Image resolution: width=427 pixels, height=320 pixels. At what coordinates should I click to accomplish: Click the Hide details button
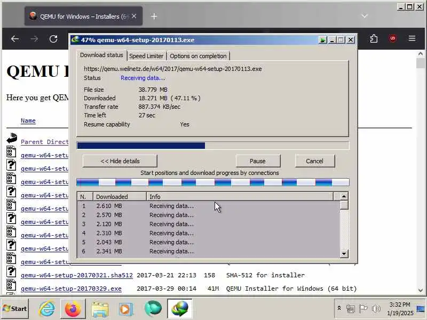120,161
